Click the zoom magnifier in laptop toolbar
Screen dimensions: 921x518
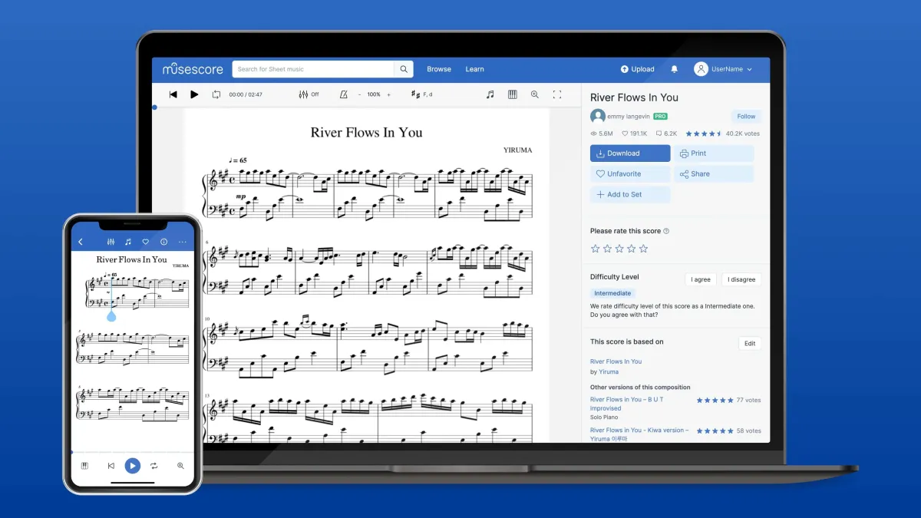535,94
